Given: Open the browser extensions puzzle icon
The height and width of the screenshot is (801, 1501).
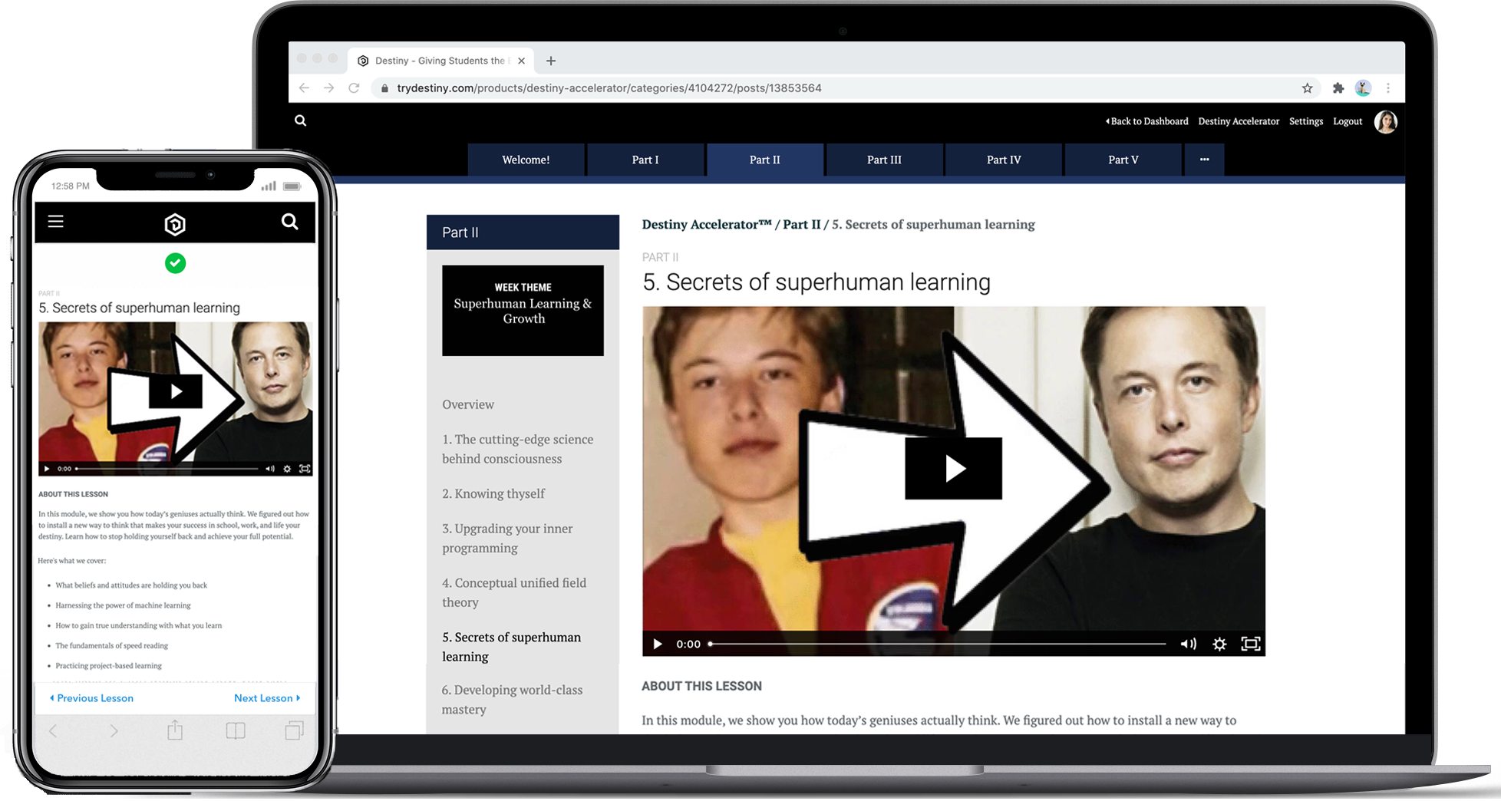Looking at the screenshot, I should pos(1338,88).
